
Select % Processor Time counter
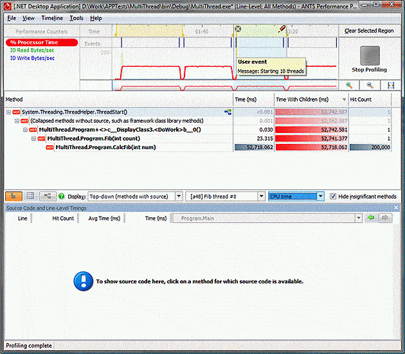click(x=42, y=42)
